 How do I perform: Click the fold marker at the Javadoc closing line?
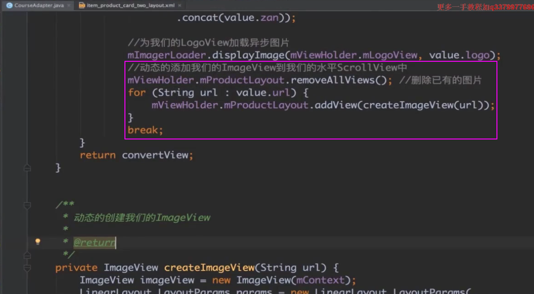[27, 255]
